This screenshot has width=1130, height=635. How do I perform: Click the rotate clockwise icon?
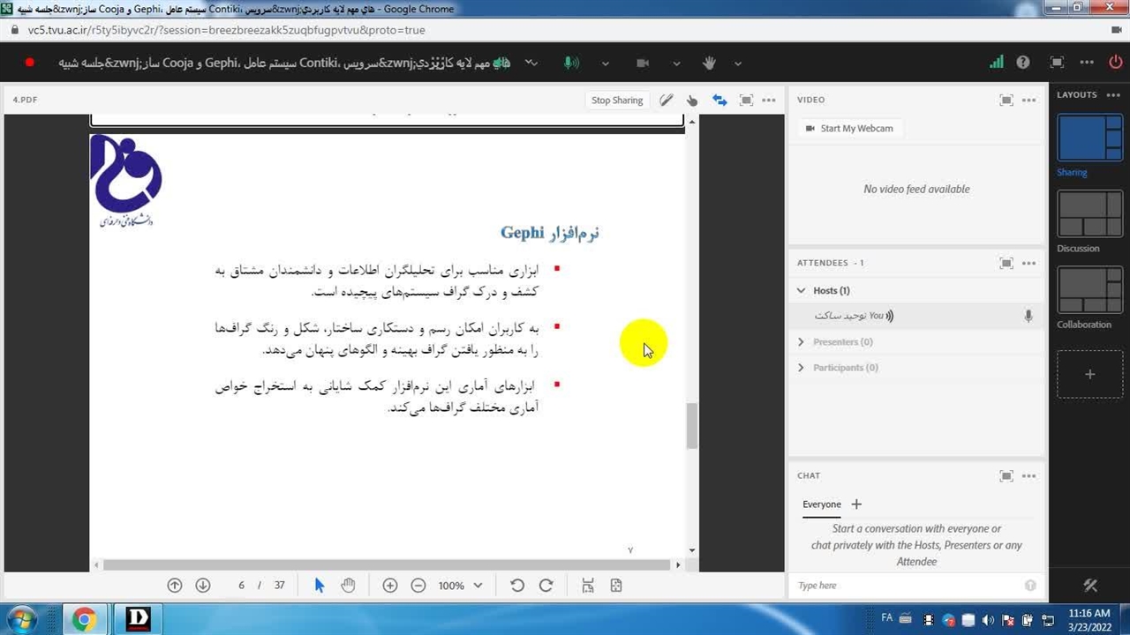coord(546,586)
